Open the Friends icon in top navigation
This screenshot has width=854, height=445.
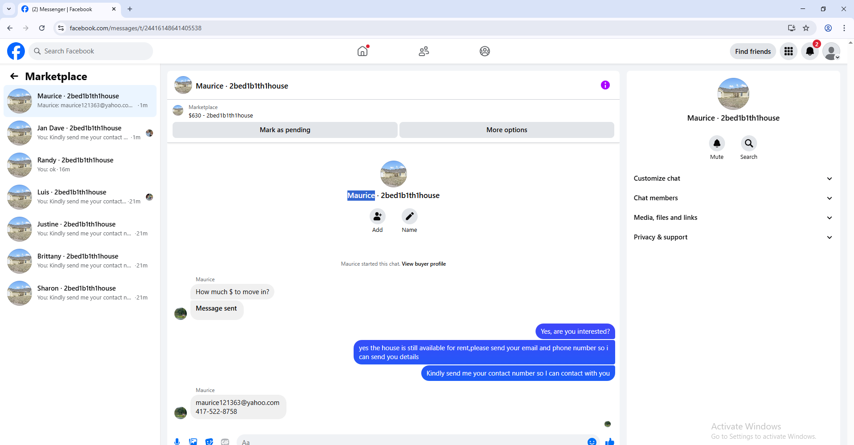pos(424,51)
